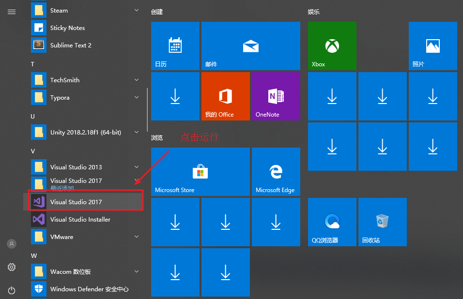Image resolution: width=463 pixels, height=299 pixels.
Task: Open OneNote tile
Action: tap(276, 96)
